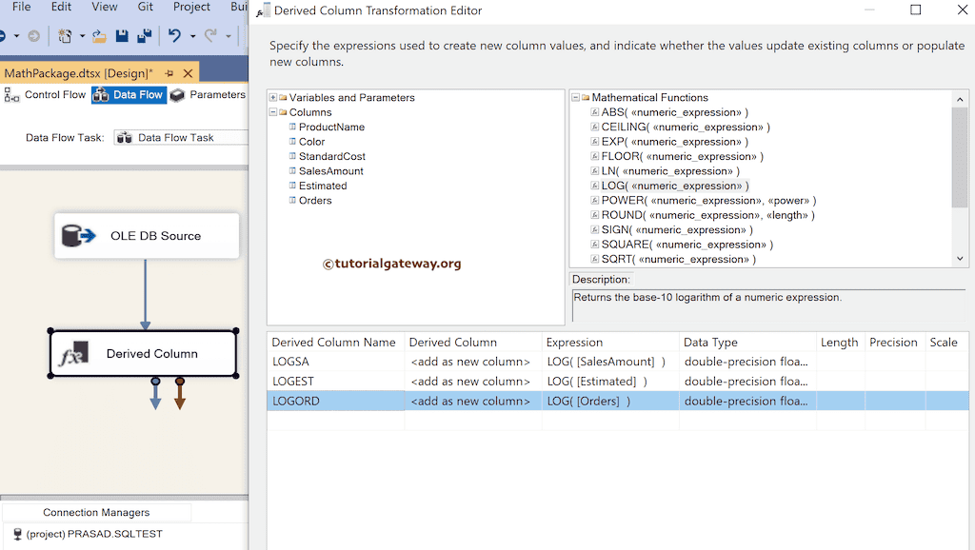Screen dimensions: 975x550
Task: Click the Save All toolbar icon
Action: click(145, 36)
